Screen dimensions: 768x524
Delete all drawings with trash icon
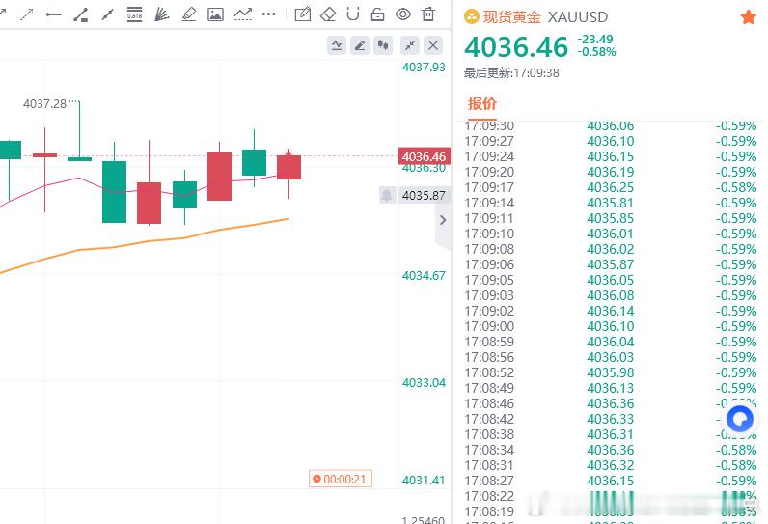[428, 14]
